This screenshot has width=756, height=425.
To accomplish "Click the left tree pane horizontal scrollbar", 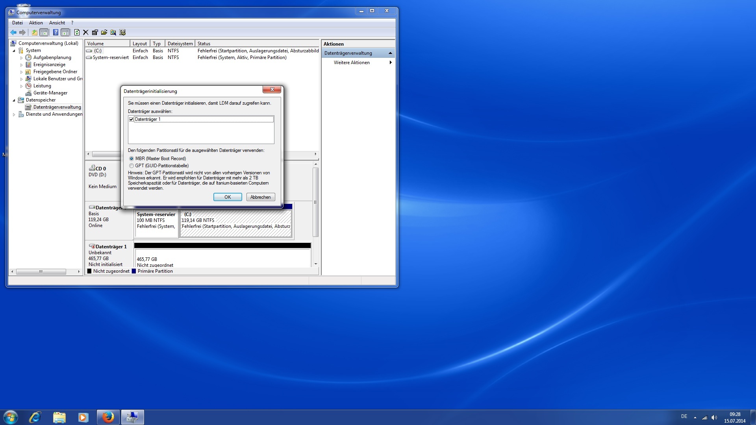I will 41,272.
